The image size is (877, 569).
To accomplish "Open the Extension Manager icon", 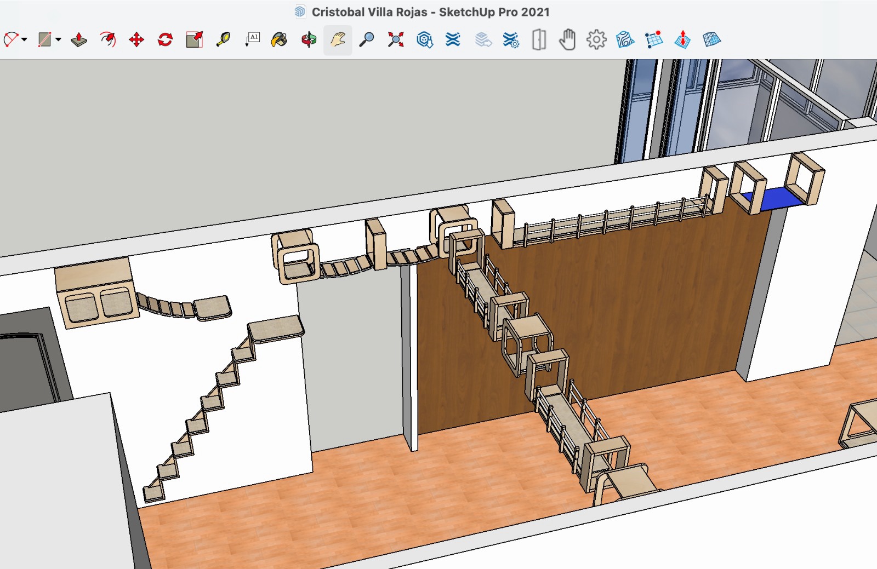I will click(x=511, y=39).
